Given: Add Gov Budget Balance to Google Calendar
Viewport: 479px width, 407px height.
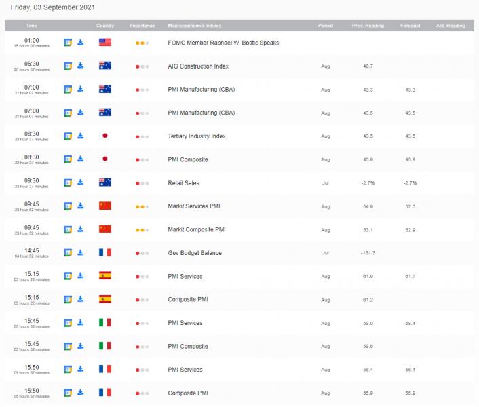Looking at the screenshot, I should 68,252.
